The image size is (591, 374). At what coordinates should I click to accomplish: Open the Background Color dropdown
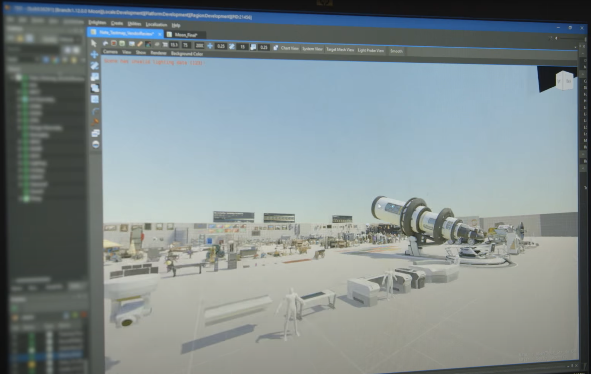click(187, 54)
